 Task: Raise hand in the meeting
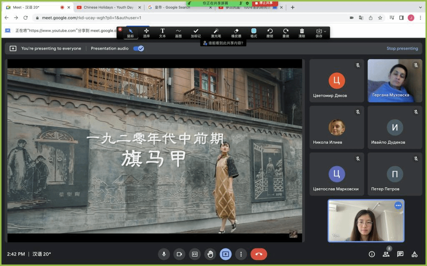pos(210,254)
